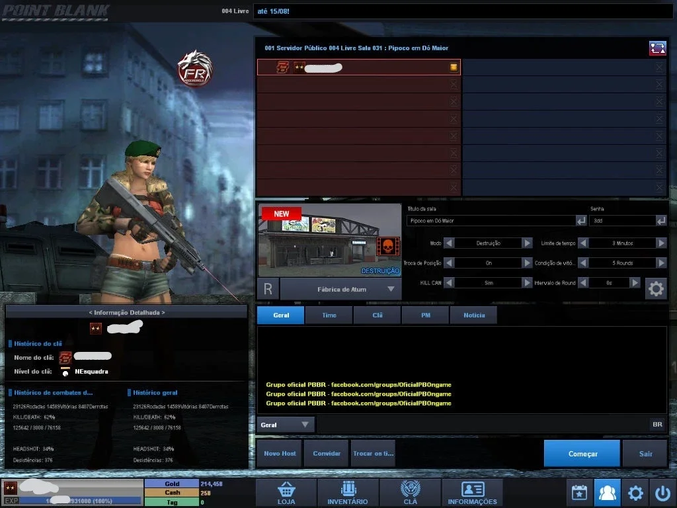Viewport: 677px width, 508px height.
Task: Click the FR clan emblem
Action: [x=195, y=68]
